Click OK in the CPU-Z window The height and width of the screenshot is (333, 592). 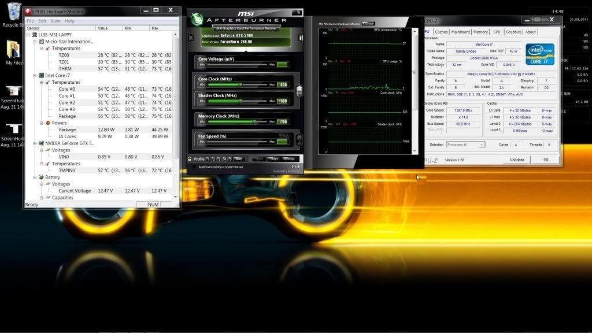[x=546, y=160]
